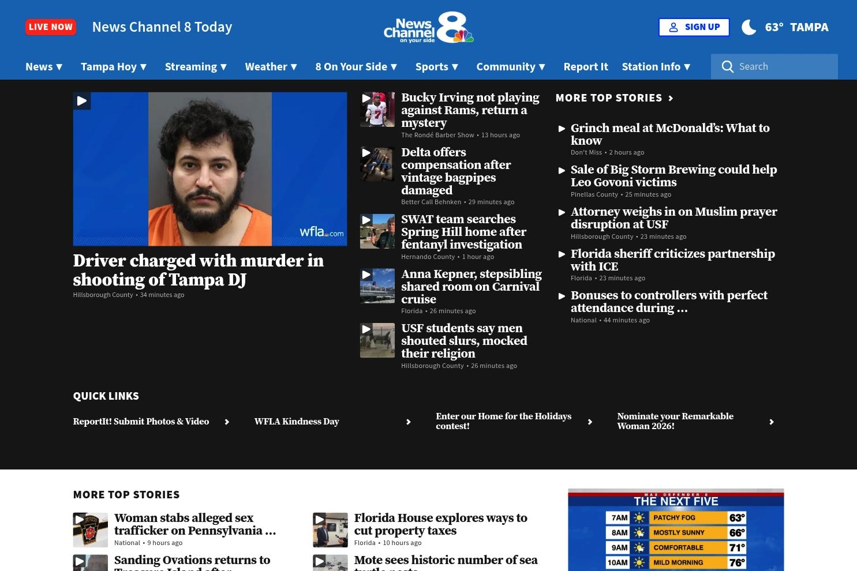This screenshot has height=571, width=857.
Task: Read 'Driver charged with murder' headline
Action: click(199, 271)
